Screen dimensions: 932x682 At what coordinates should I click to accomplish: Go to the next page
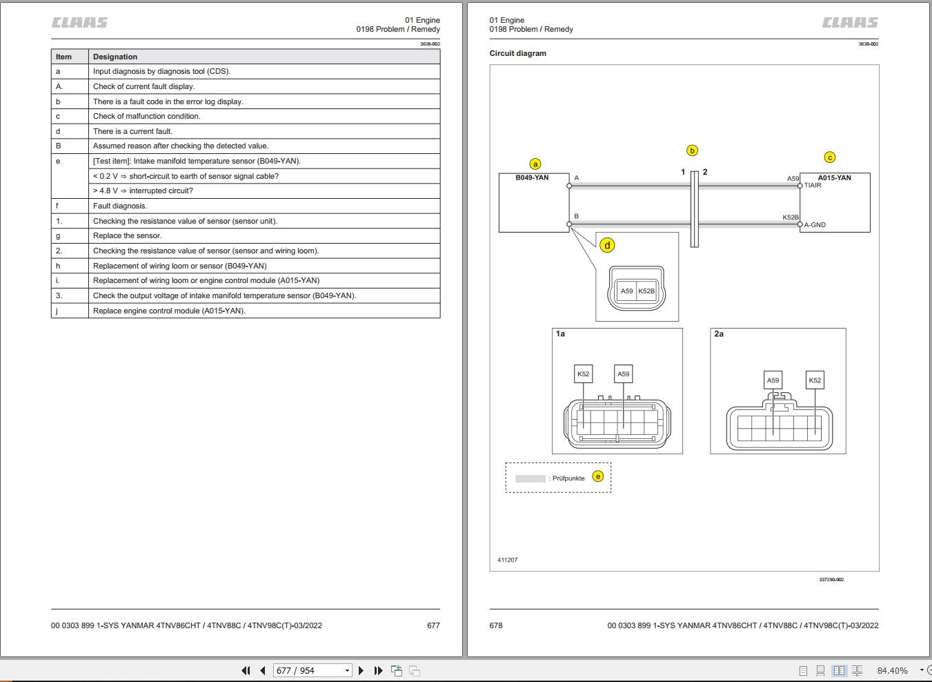click(x=361, y=670)
